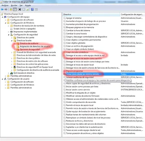Select Denegar el acceso a este equipo desde la red
The image size is (145, 141).
pyautogui.click(x=85, y=55)
